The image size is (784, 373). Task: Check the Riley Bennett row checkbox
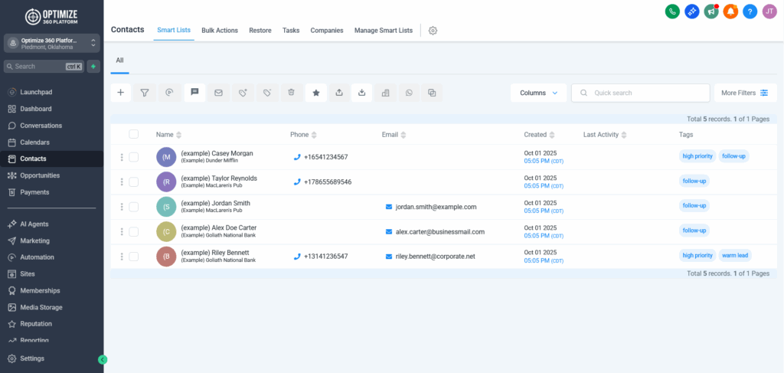[x=133, y=257]
